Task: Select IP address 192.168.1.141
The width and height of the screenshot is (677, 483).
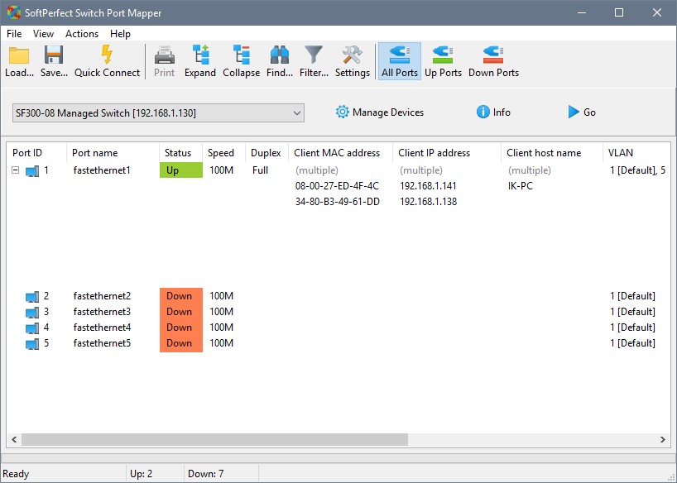Action: coord(429,186)
